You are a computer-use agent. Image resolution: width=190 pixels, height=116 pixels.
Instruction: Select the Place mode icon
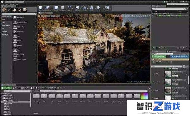(4, 10)
